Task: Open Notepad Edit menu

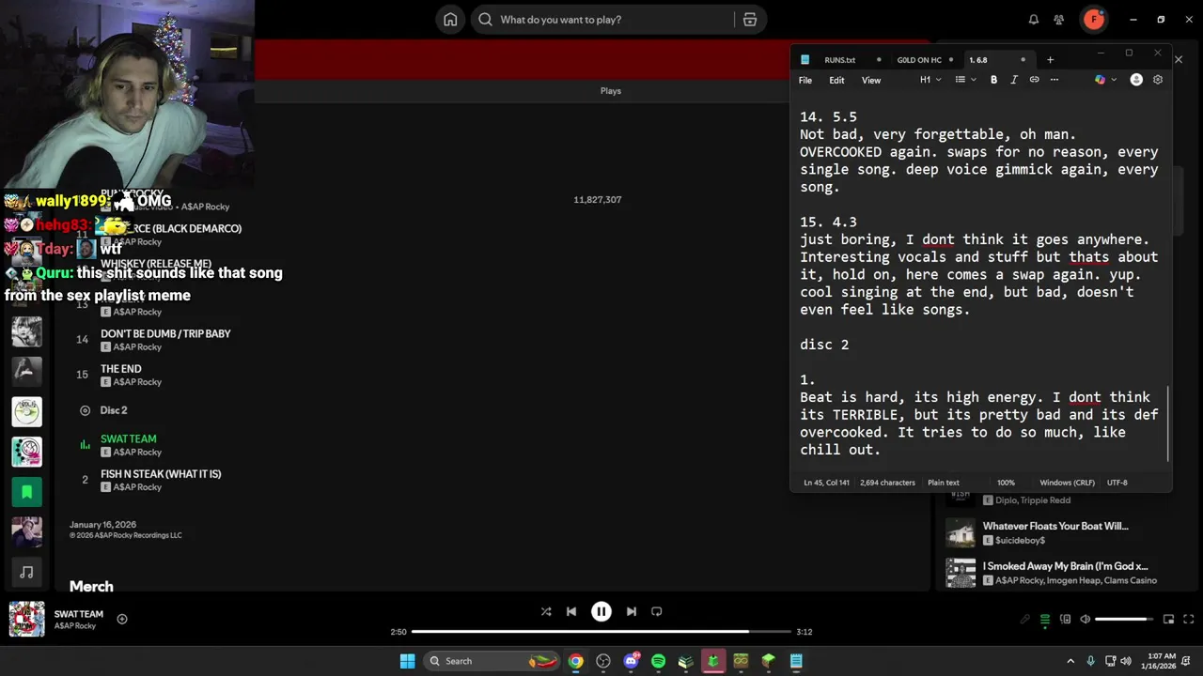Action: click(836, 80)
